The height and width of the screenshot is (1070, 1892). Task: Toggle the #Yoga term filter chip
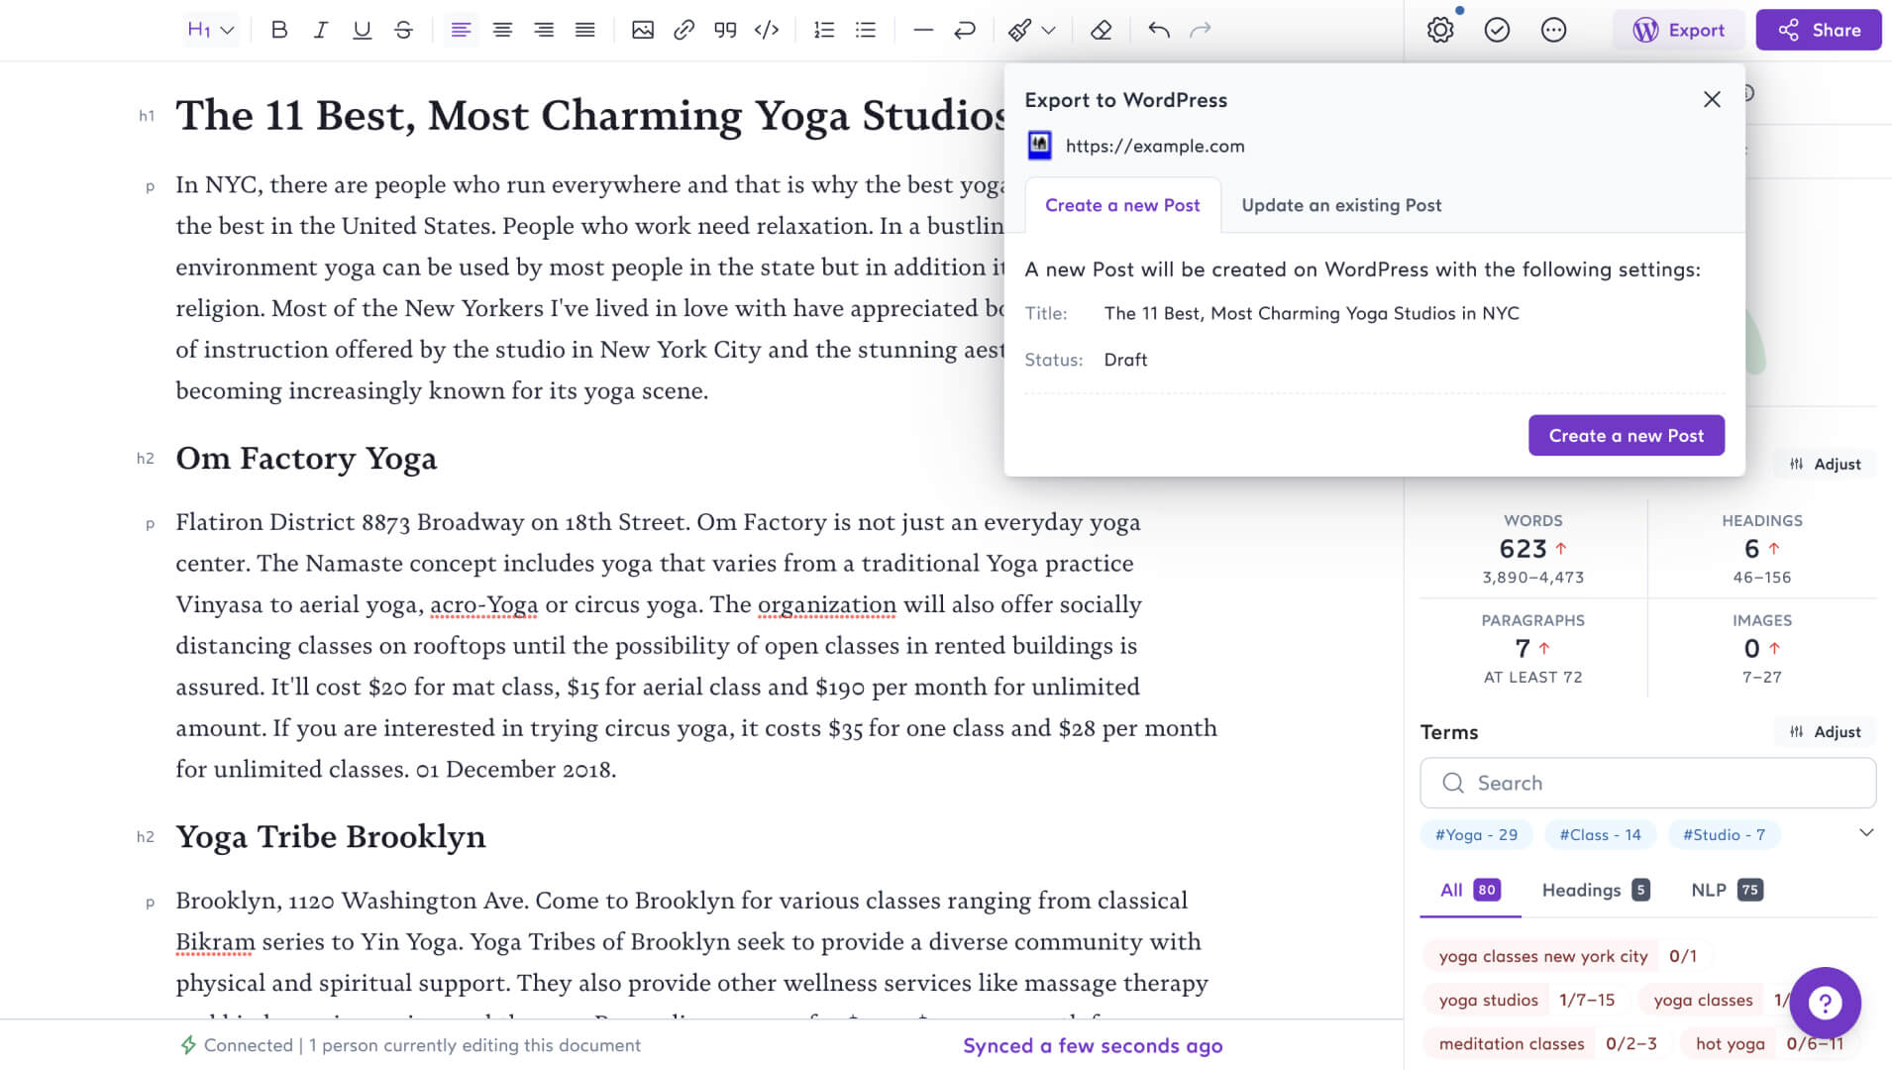1475,834
